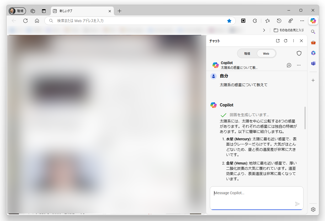The height and width of the screenshot is (221, 325).
Task: Click the send message arrow icon
Action: 297,204
